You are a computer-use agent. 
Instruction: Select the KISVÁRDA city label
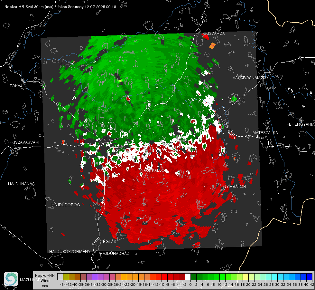coord(215,34)
